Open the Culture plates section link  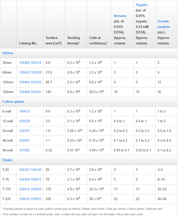[13, 102]
